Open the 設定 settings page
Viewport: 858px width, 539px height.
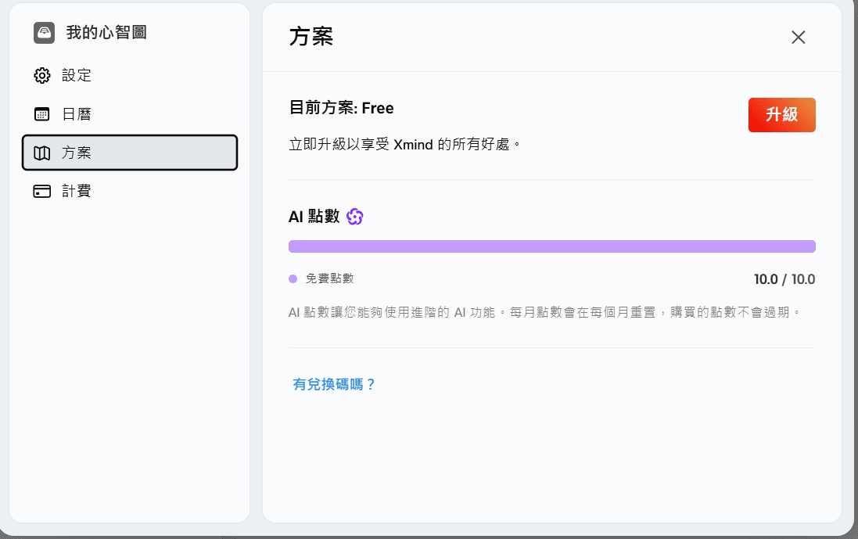(76, 75)
